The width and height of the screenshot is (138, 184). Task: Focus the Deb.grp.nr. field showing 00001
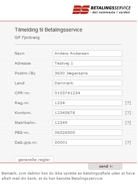[87, 143]
